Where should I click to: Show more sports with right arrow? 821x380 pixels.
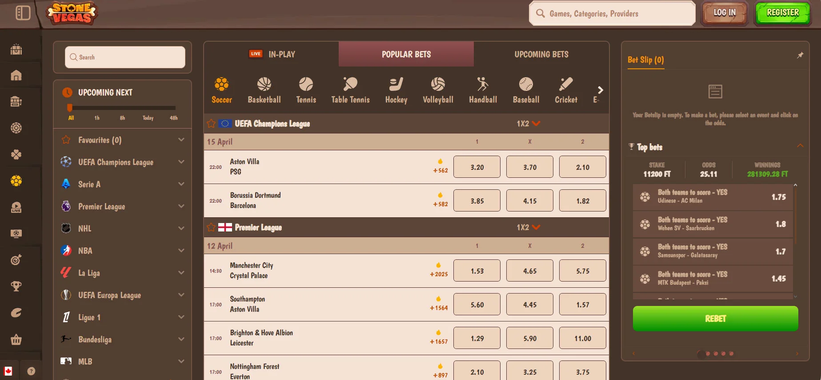point(601,90)
